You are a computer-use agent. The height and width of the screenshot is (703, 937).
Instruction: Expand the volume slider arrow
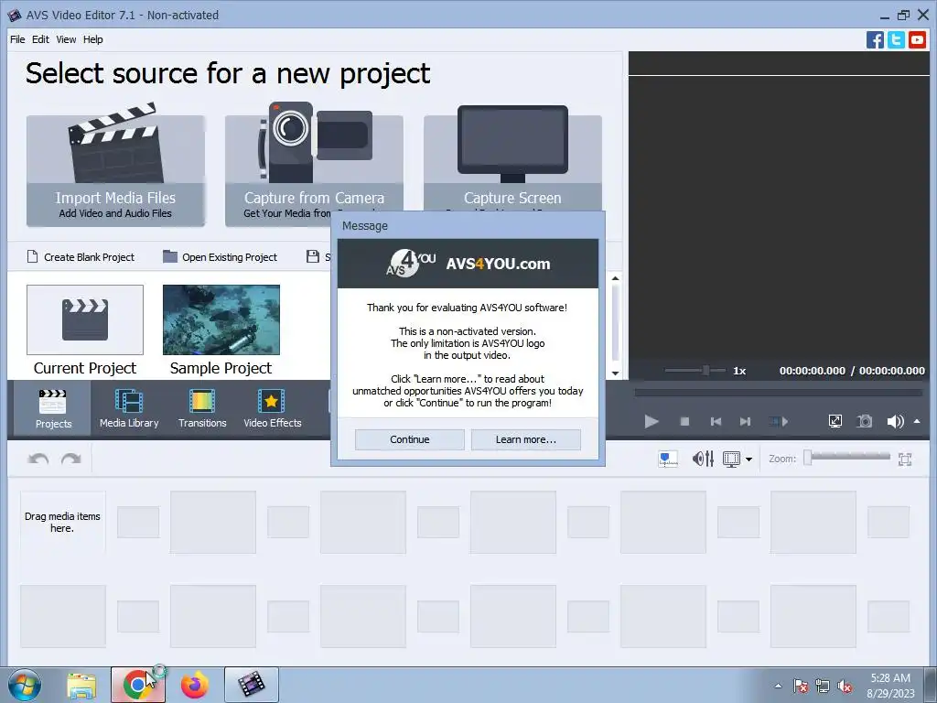[x=917, y=421]
